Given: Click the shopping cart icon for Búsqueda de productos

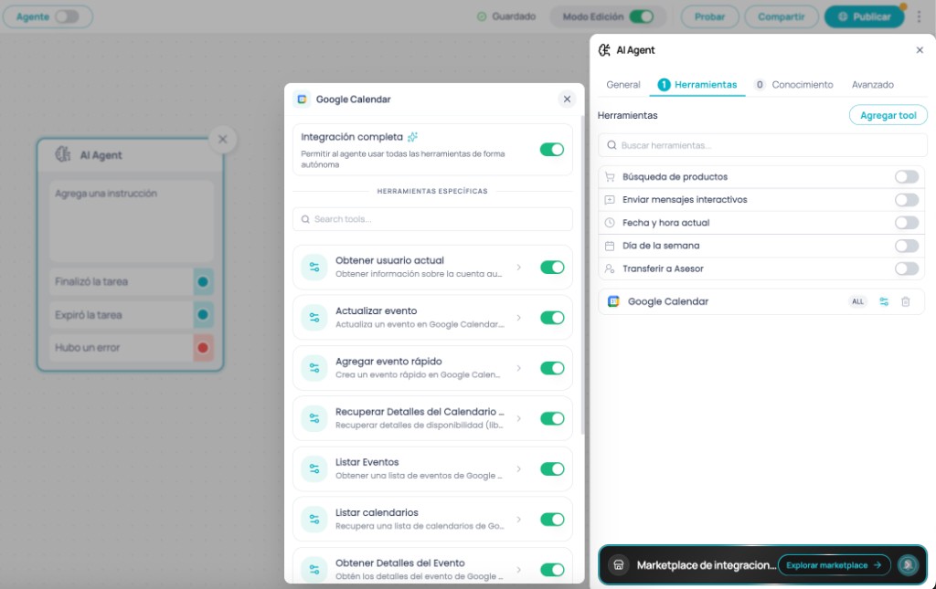Looking at the screenshot, I should [x=610, y=176].
